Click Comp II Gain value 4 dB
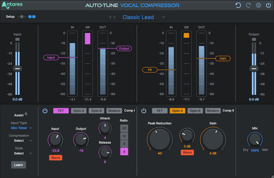The image size is (274, 178). (x=213, y=153)
